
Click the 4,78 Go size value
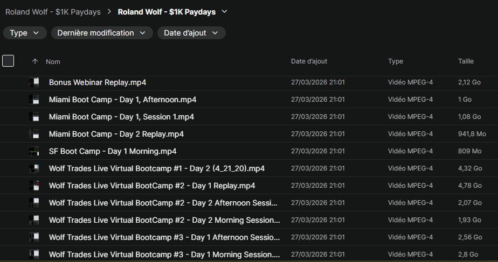point(470,185)
